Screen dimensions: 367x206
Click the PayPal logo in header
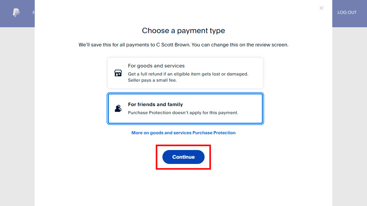[16, 13]
